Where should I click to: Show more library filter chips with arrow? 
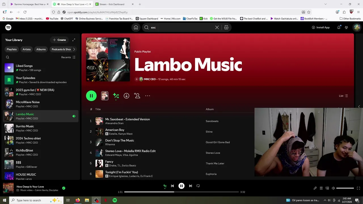(74, 49)
